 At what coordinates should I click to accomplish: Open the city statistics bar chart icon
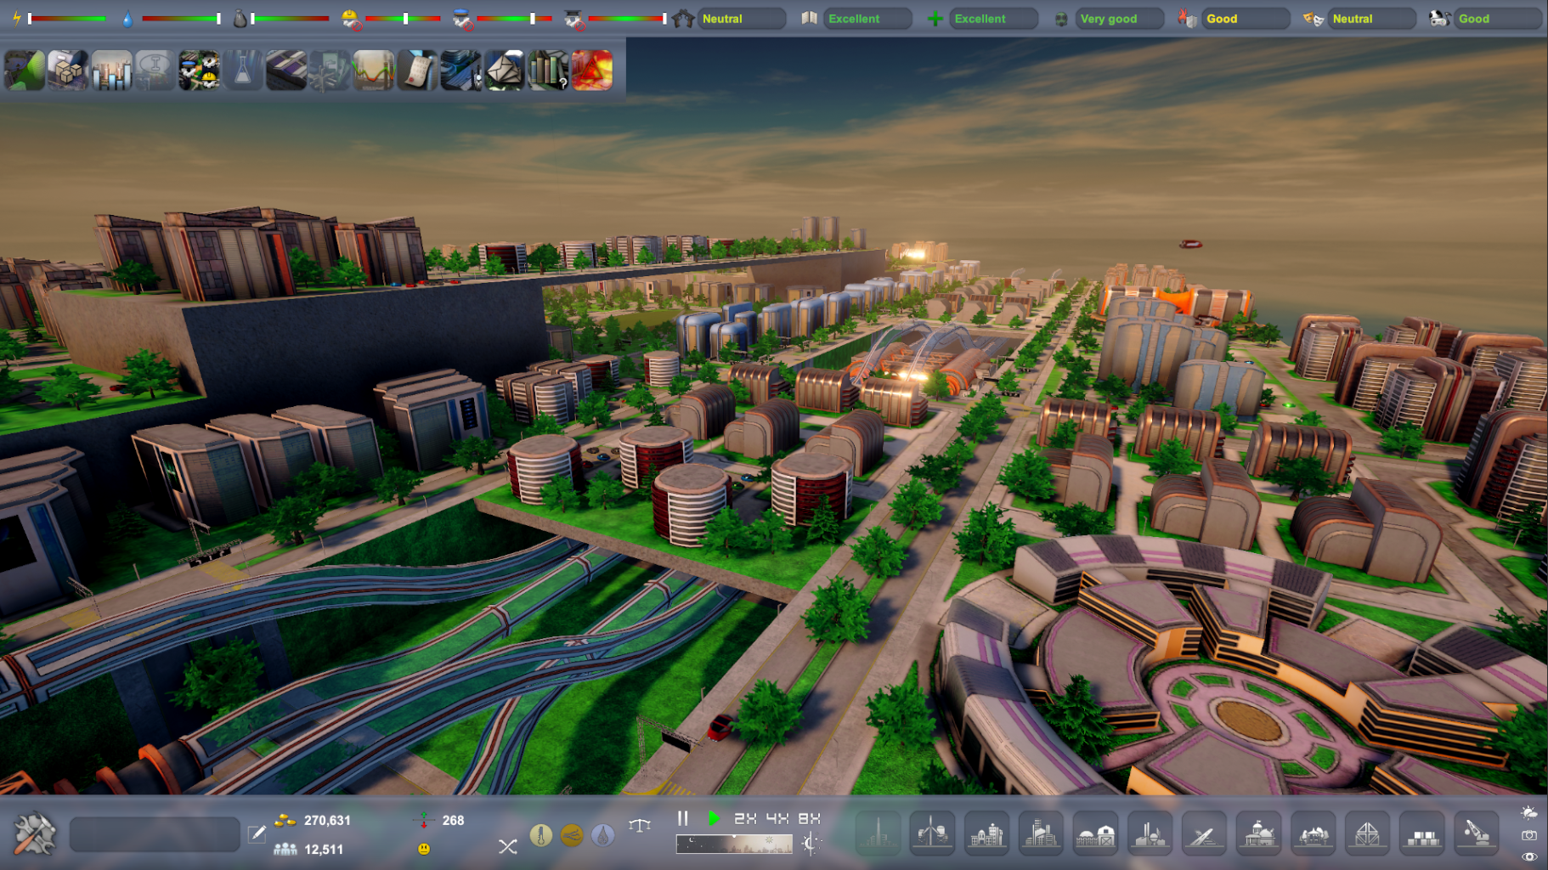(x=111, y=71)
